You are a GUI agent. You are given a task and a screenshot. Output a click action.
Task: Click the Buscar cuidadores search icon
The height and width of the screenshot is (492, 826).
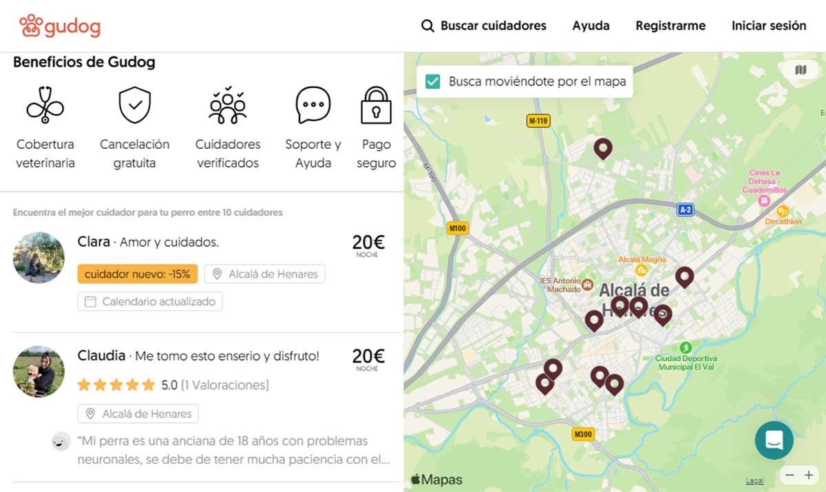pos(427,26)
